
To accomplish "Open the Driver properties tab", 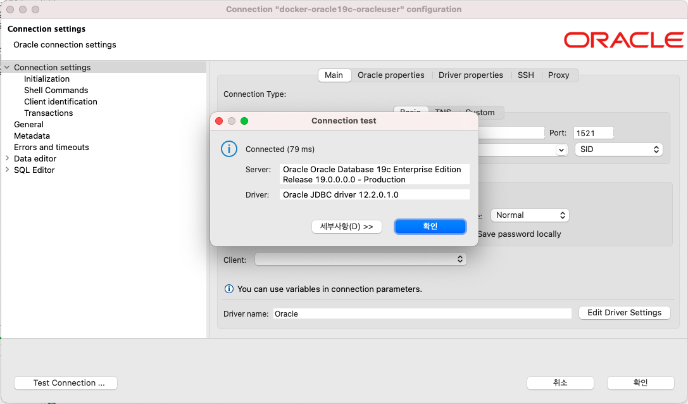I will pyautogui.click(x=471, y=75).
